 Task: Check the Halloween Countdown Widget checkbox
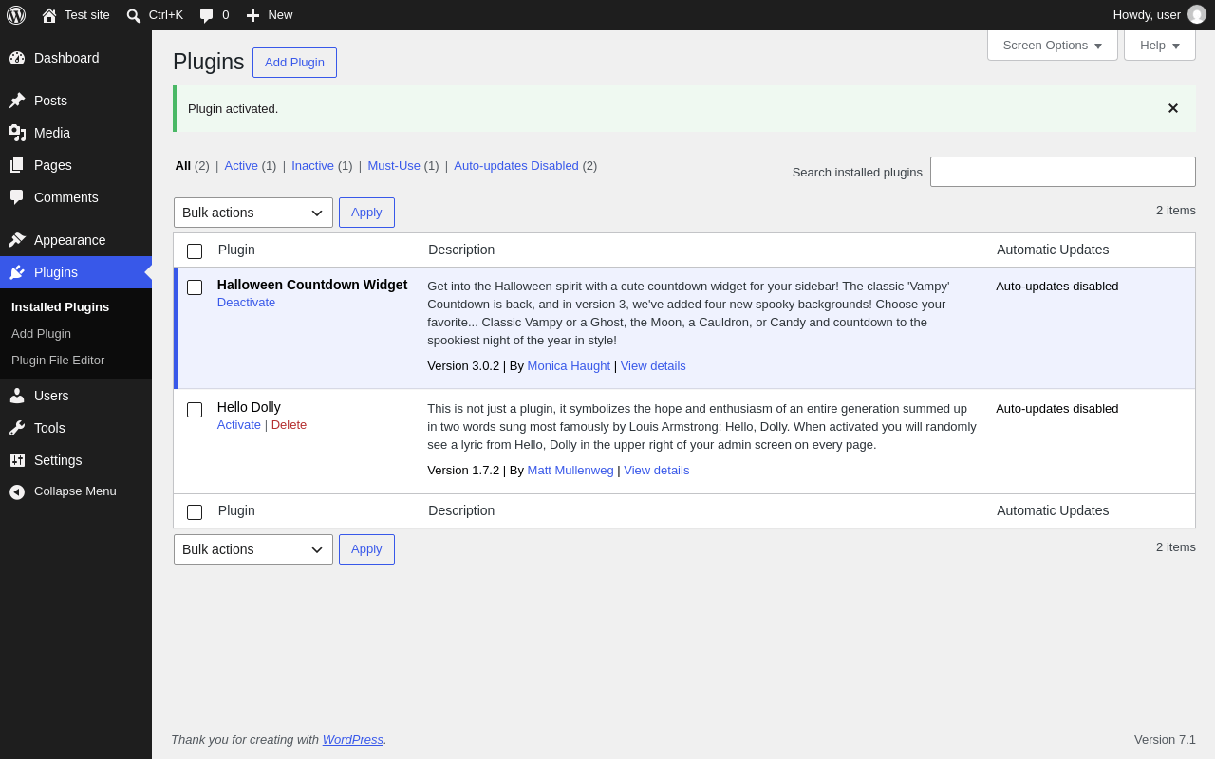pyautogui.click(x=195, y=287)
